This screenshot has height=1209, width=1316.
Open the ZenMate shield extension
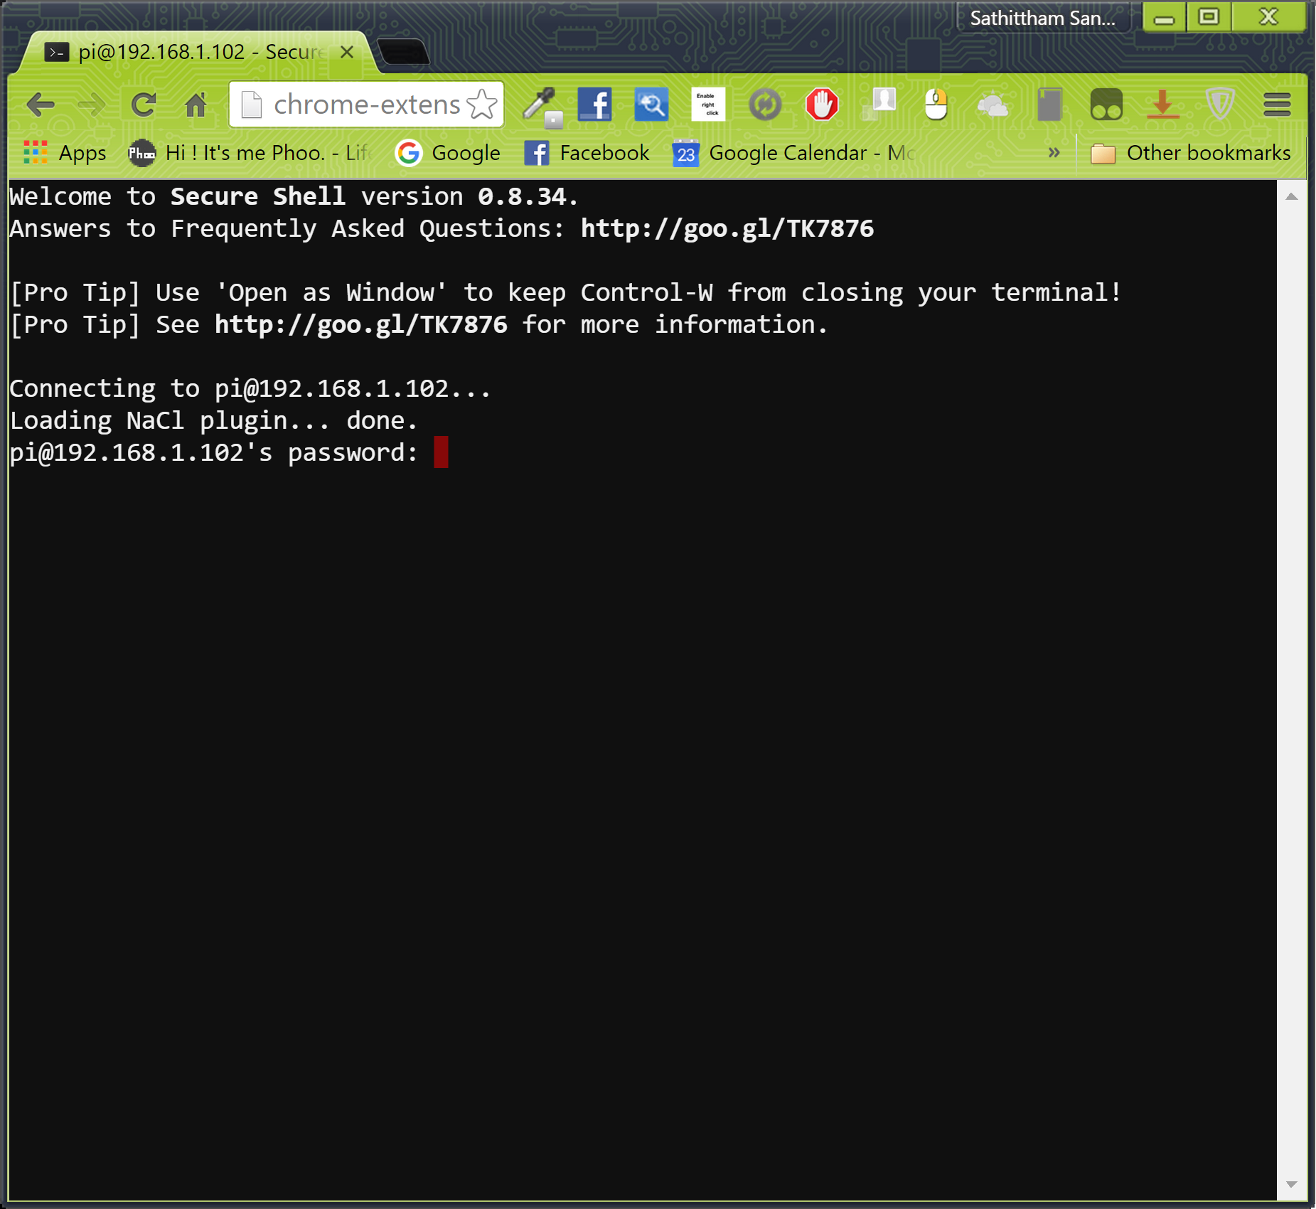pyautogui.click(x=1220, y=104)
